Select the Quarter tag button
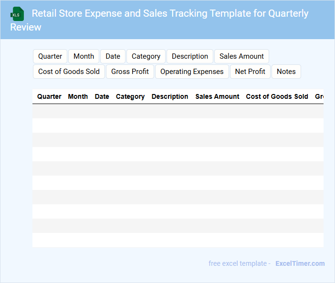Screen dimensions: 335x283 tap(50, 56)
